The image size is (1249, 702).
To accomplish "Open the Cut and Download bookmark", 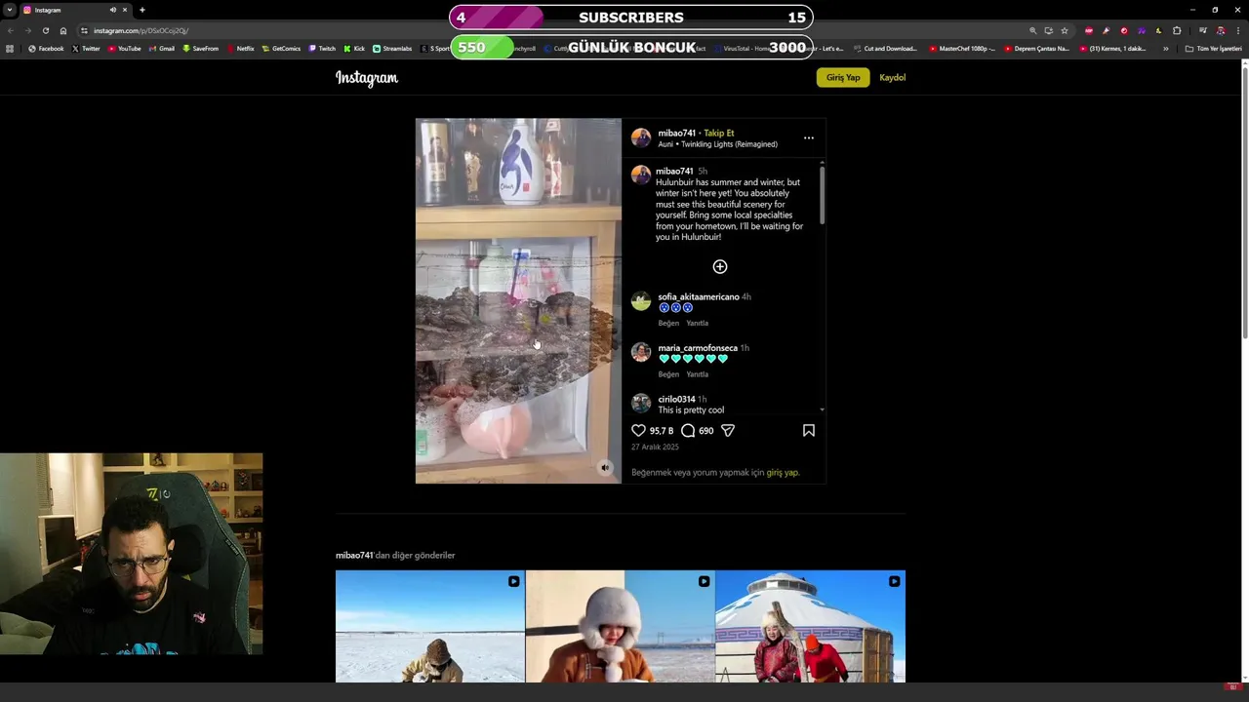I will click(885, 48).
